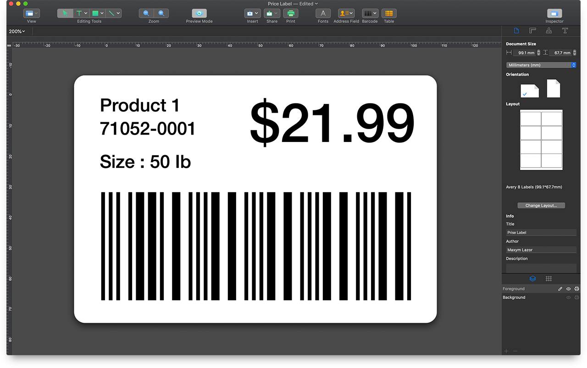Select the arrow selection tool
This screenshot has width=587, height=368.
click(x=64, y=13)
